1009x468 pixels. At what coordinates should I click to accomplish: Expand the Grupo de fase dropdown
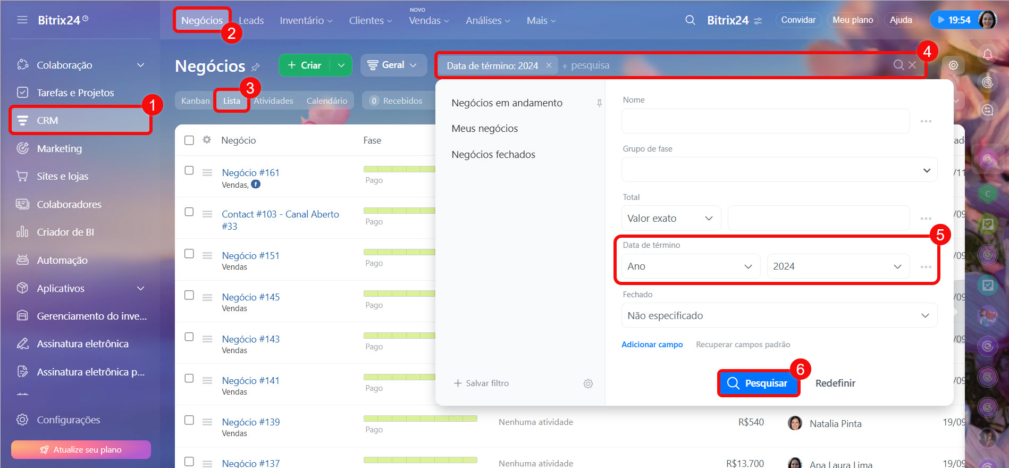pos(779,170)
